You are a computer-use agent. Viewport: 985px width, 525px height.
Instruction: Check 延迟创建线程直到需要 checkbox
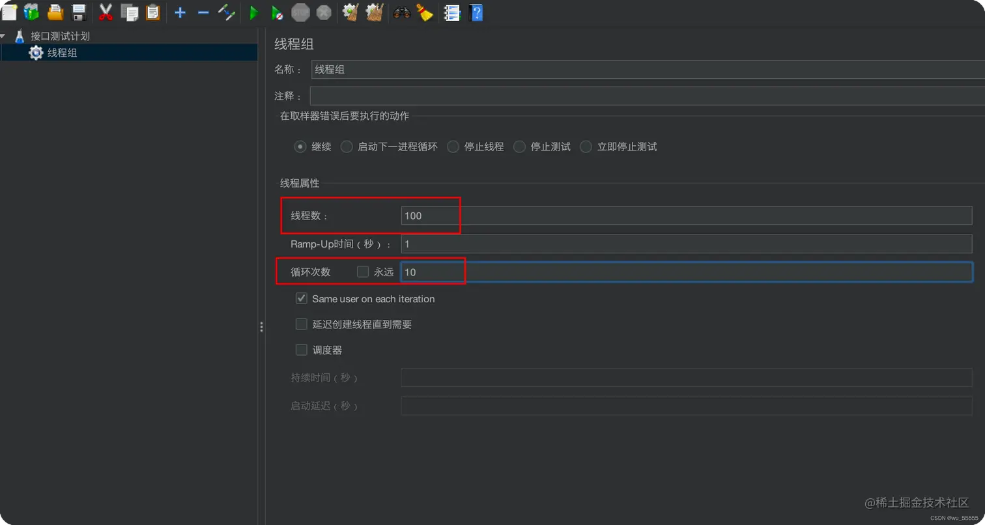pos(301,324)
